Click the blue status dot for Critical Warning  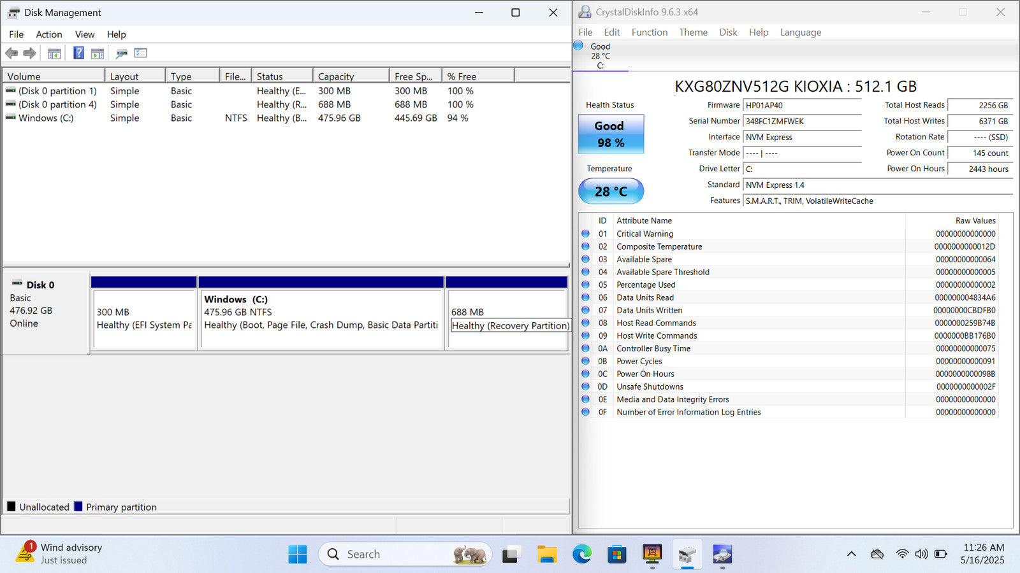coord(585,234)
